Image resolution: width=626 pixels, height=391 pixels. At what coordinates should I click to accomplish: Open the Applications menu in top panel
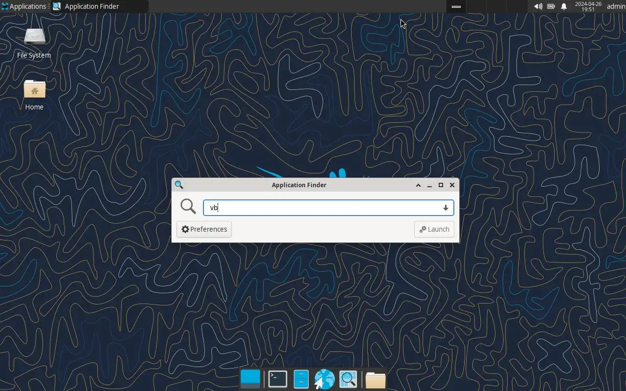point(23,6)
